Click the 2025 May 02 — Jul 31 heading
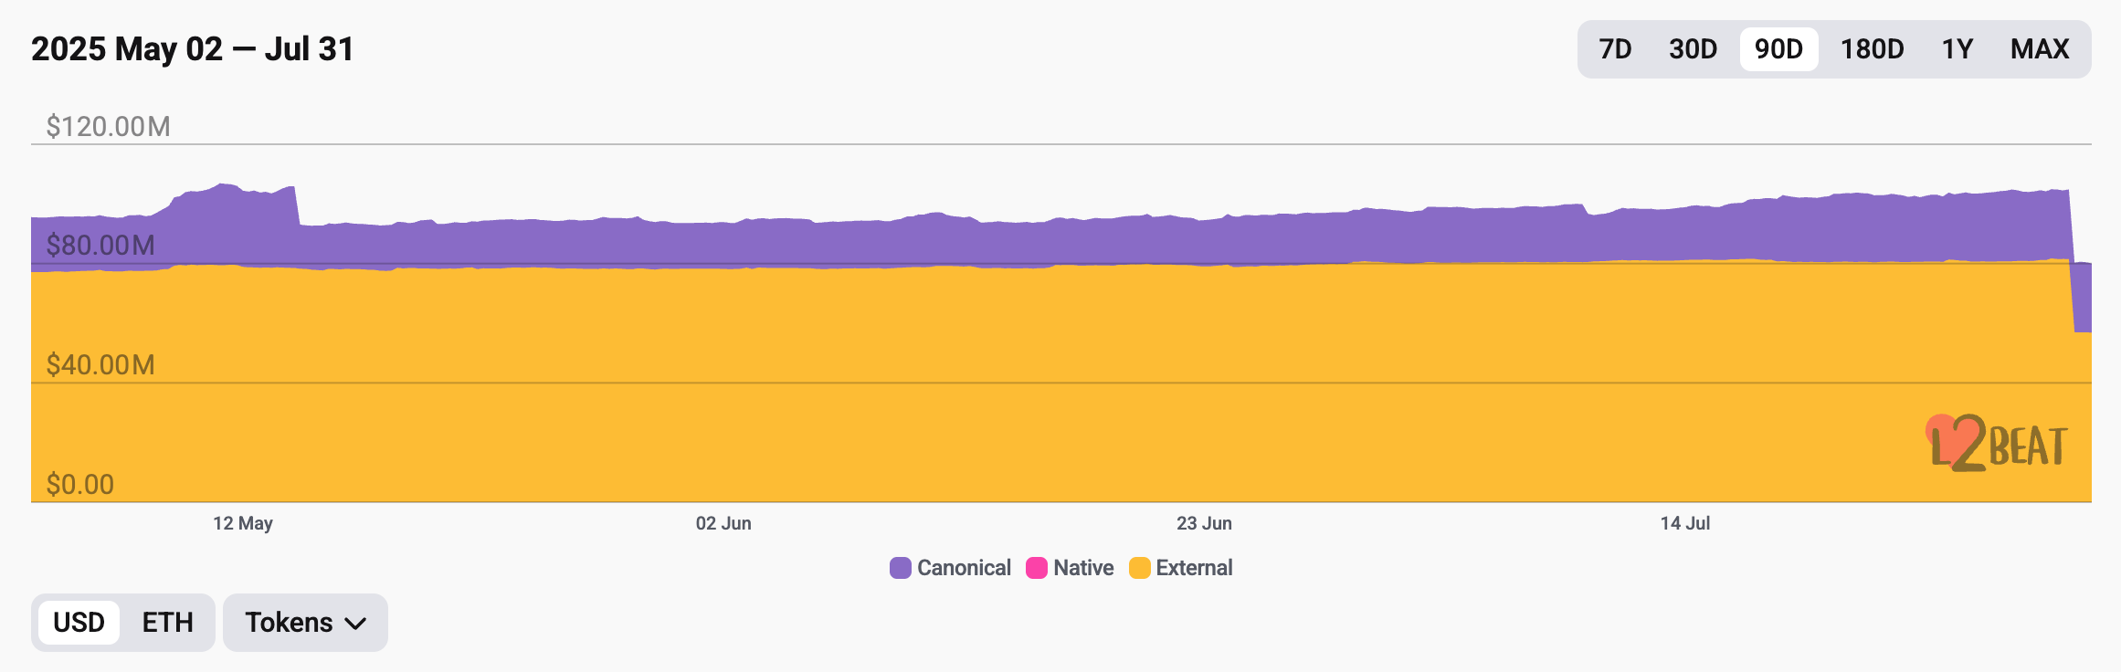This screenshot has width=2121, height=672. (x=193, y=49)
